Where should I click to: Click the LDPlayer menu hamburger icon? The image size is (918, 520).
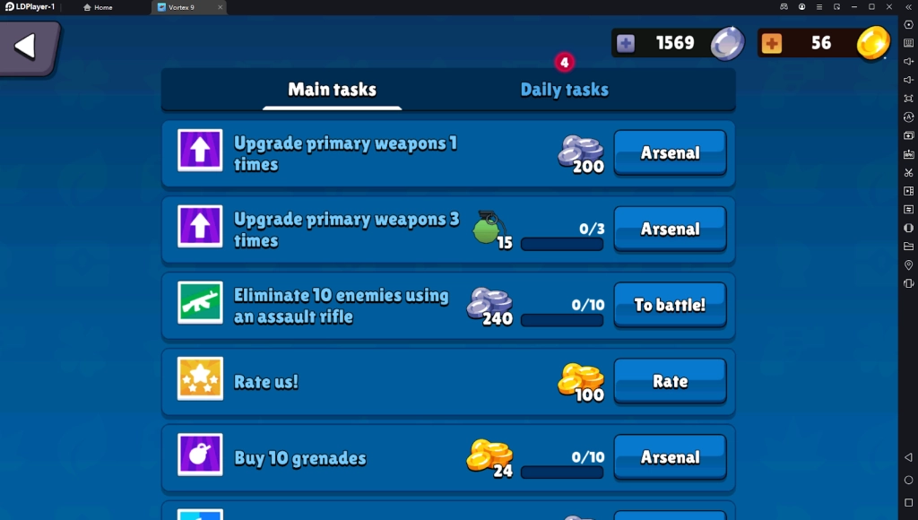[x=819, y=7]
